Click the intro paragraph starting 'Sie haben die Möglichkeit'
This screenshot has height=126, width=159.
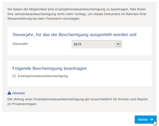pos(77,14)
